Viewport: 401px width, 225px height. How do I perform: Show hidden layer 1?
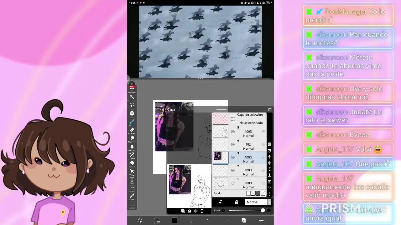pyautogui.click(x=232, y=183)
